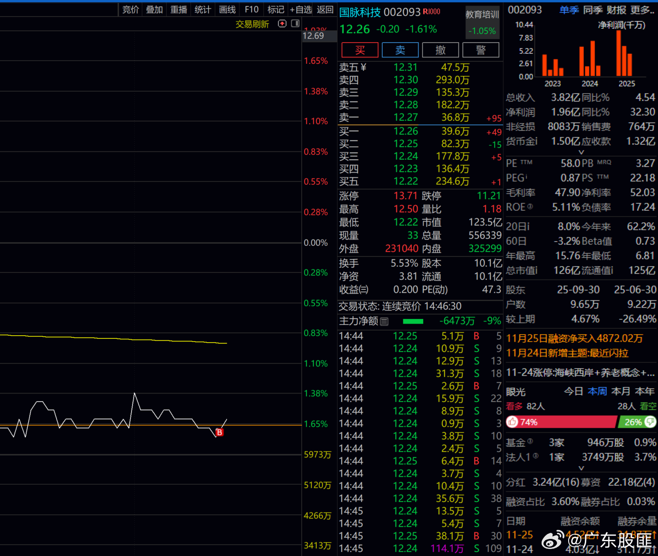The image size is (658, 556).
Task: Click the red up-arrow icon beside 交易刷新
Action: coord(282,24)
